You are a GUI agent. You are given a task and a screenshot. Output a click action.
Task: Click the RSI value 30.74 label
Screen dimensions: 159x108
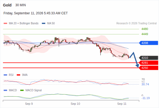coord(145,84)
